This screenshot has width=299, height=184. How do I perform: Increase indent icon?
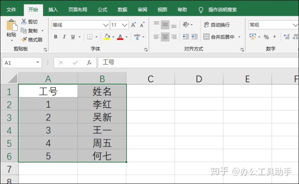(x=194, y=37)
